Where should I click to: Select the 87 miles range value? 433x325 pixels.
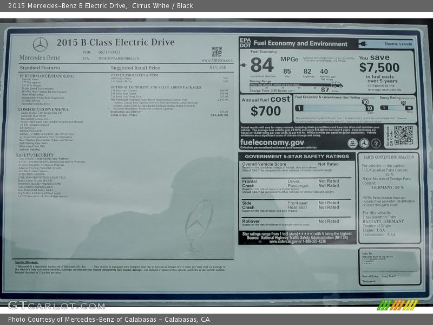325,90
